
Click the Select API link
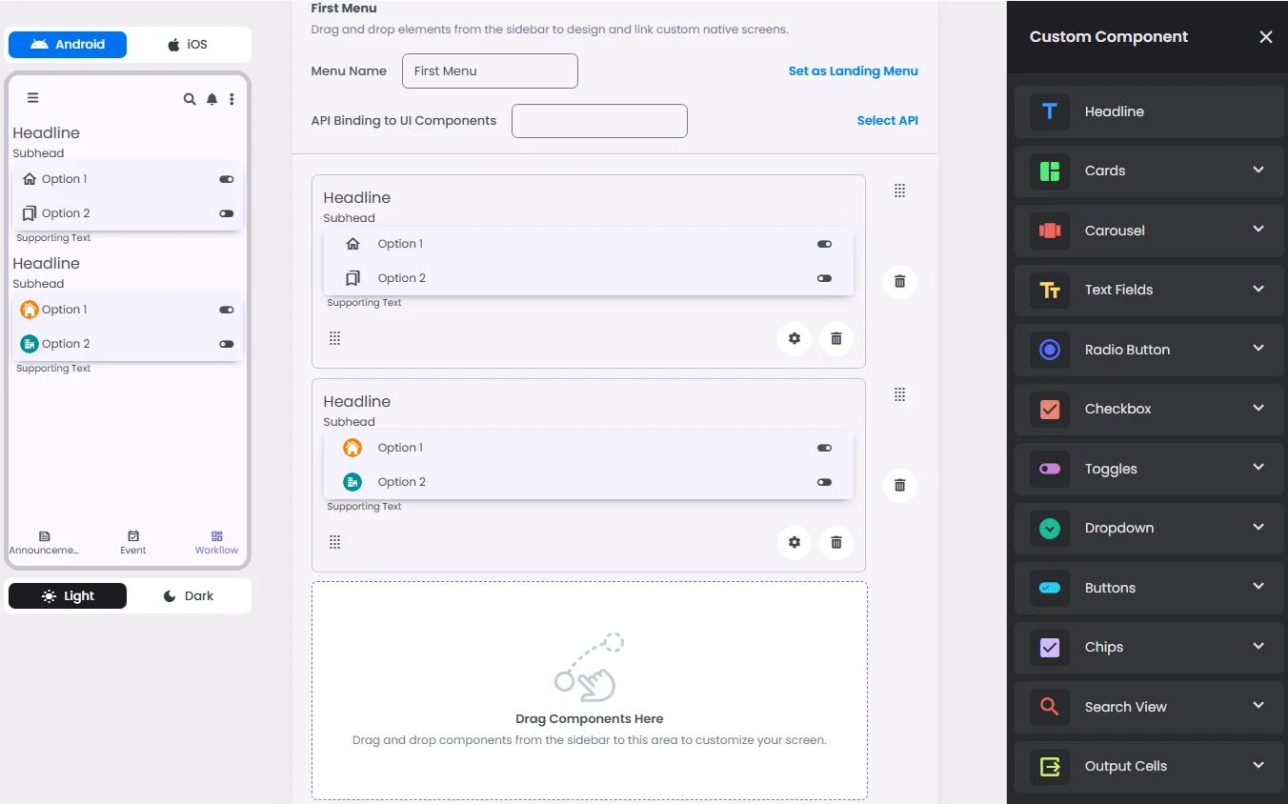pyautogui.click(x=888, y=120)
